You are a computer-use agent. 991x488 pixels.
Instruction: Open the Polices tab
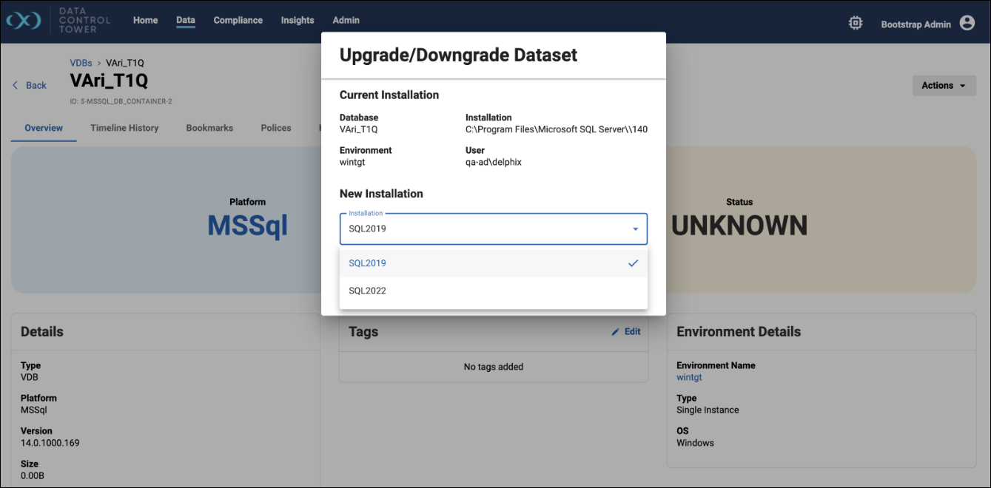276,128
